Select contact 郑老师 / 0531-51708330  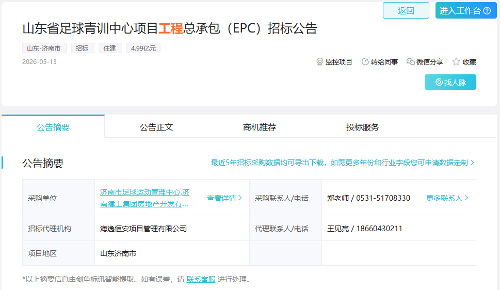click(x=368, y=198)
